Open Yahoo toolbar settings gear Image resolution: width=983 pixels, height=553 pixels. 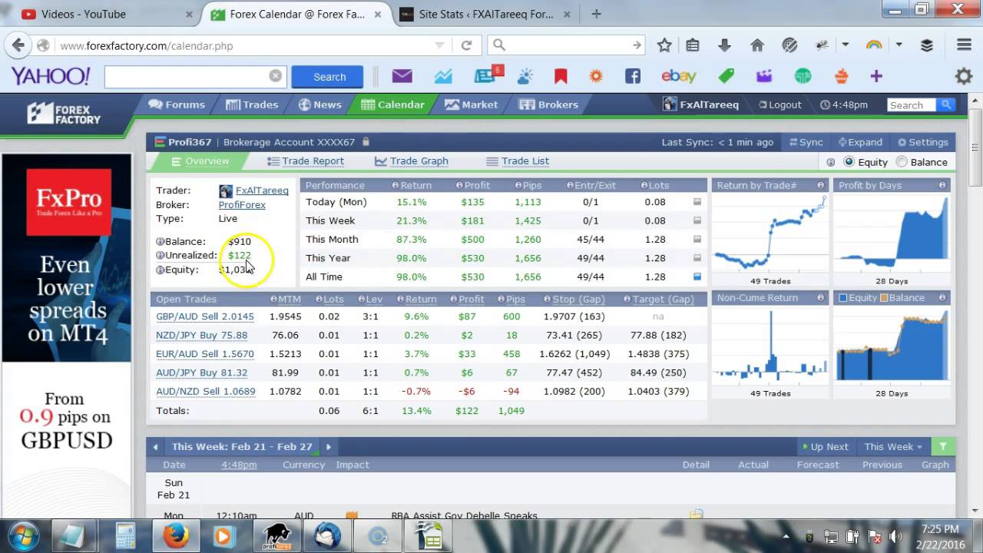click(964, 76)
